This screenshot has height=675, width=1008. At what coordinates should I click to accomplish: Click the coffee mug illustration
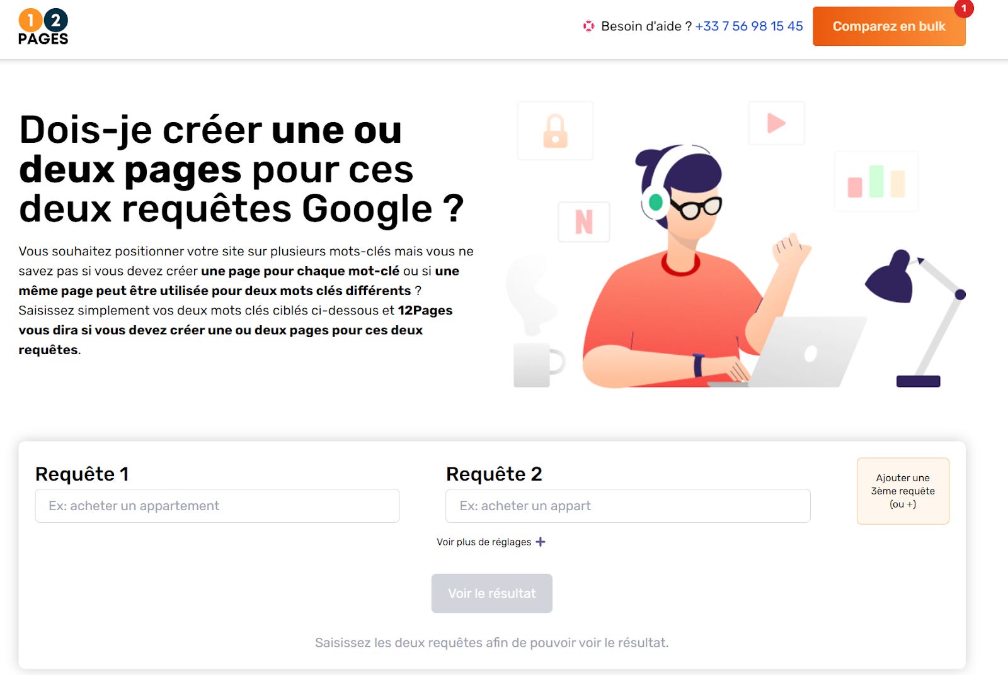[x=539, y=364]
